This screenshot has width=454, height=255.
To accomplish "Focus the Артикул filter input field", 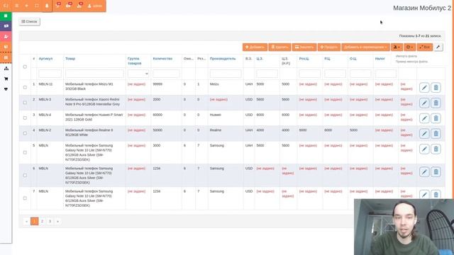I will point(50,74).
